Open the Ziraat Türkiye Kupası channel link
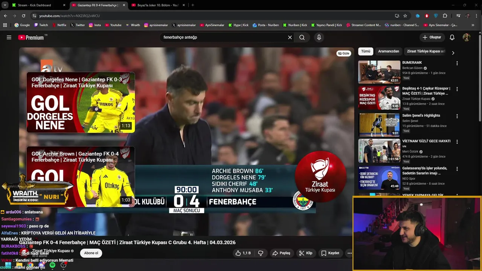This screenshot has height=271, width=482. pos(51,251)
